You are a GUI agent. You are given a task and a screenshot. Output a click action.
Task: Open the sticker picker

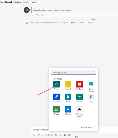pyautogui.click(x=52, y=135)
